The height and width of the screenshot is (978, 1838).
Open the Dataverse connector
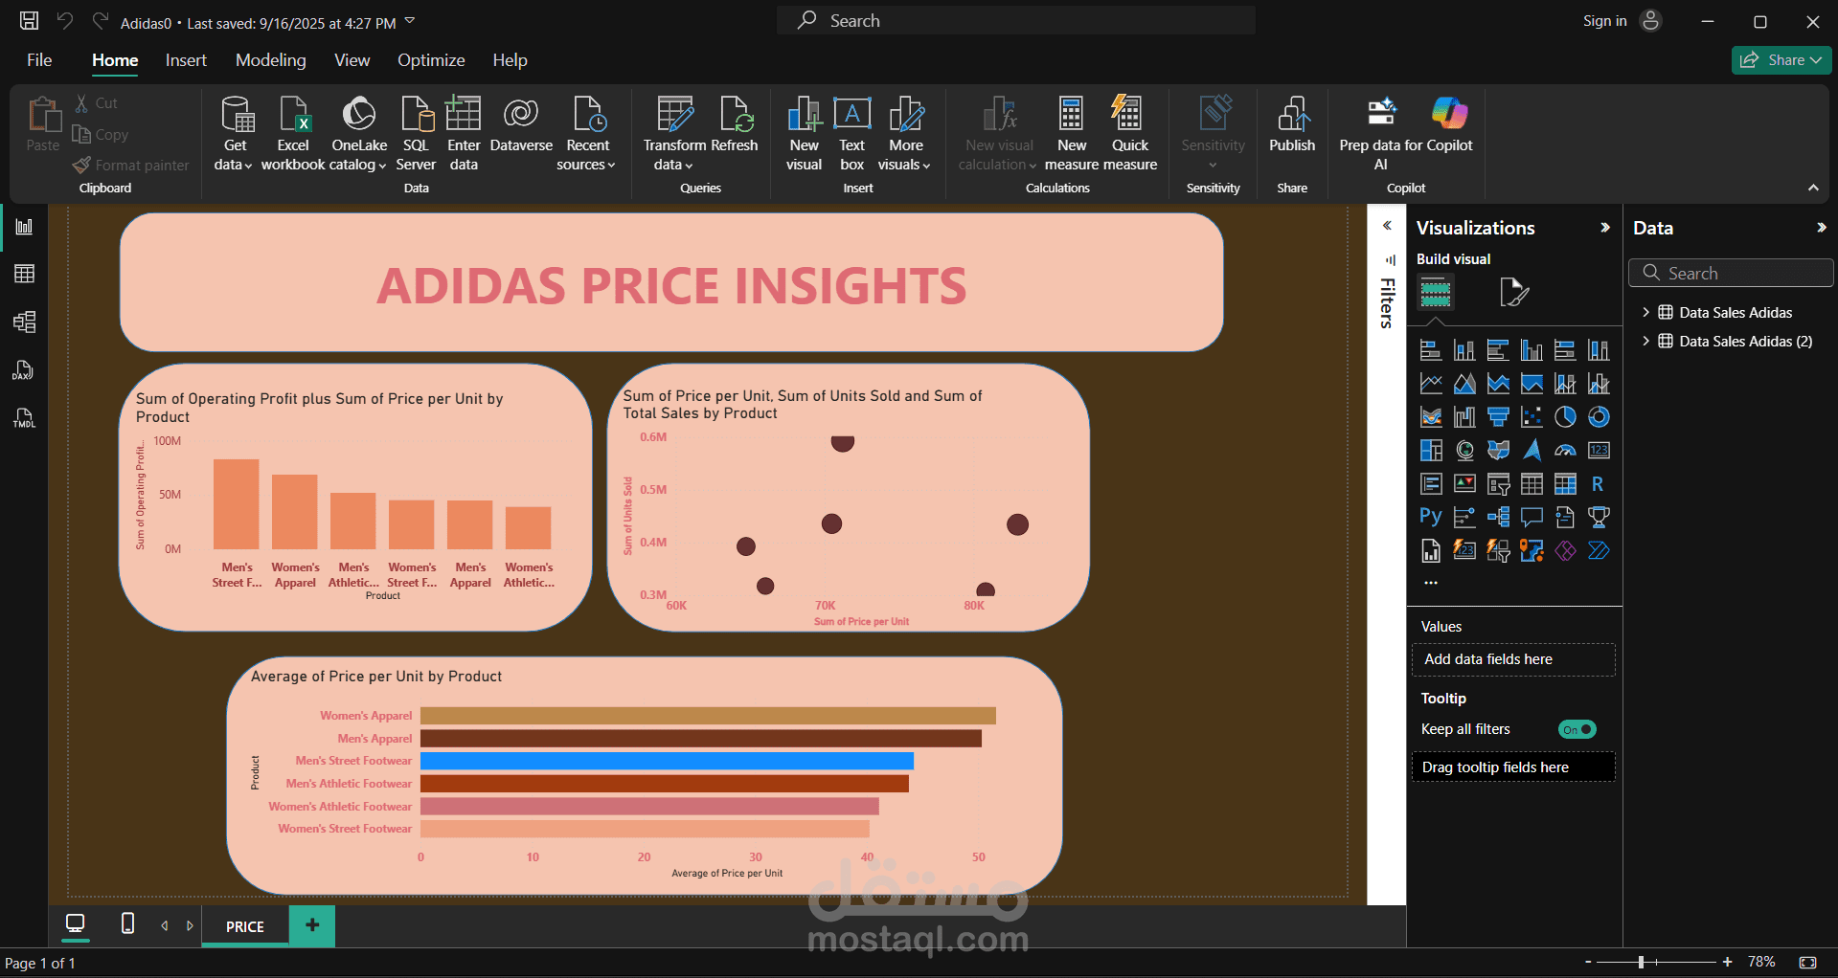click(x=521, y=124)
